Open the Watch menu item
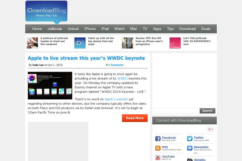Image resolution: width=242 pixels, height=161 pixels. tap(119, 29)
